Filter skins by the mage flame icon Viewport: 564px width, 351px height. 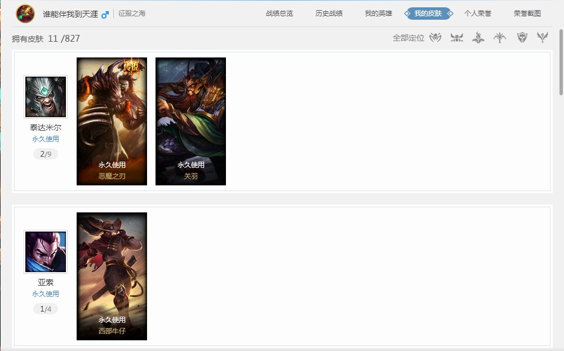click(x=478, y=38)
